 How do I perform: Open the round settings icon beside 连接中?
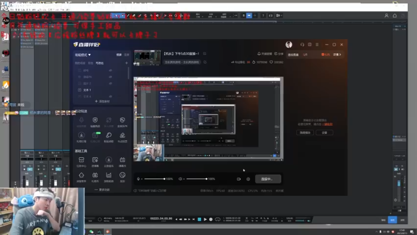(x=248, y=179)
